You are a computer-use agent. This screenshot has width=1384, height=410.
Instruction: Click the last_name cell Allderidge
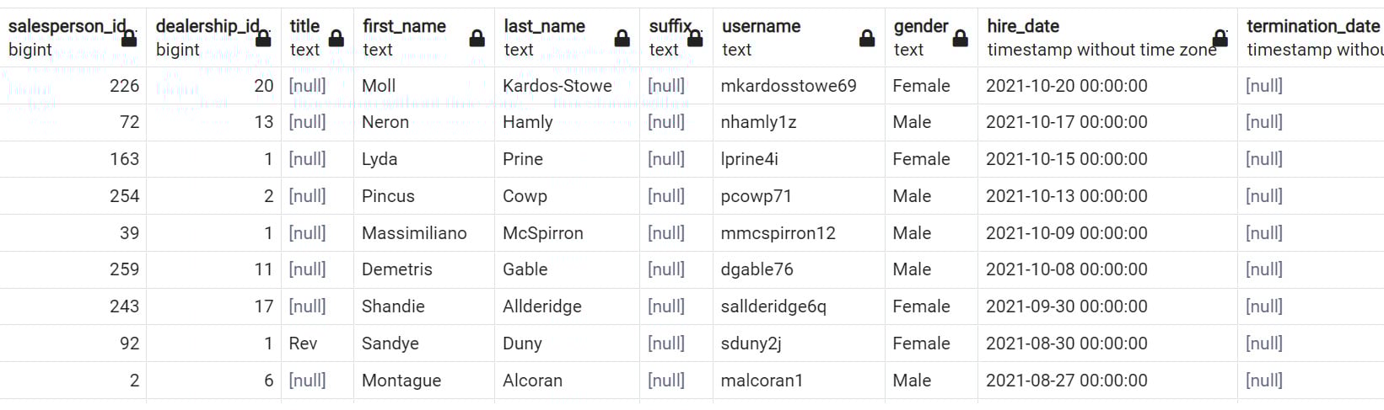(567, 306)
